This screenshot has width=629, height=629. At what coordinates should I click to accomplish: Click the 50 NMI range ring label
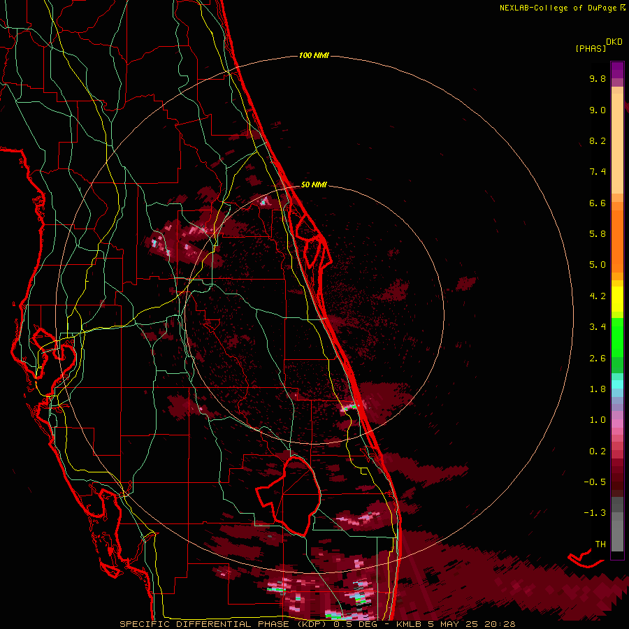click(314, 185)
